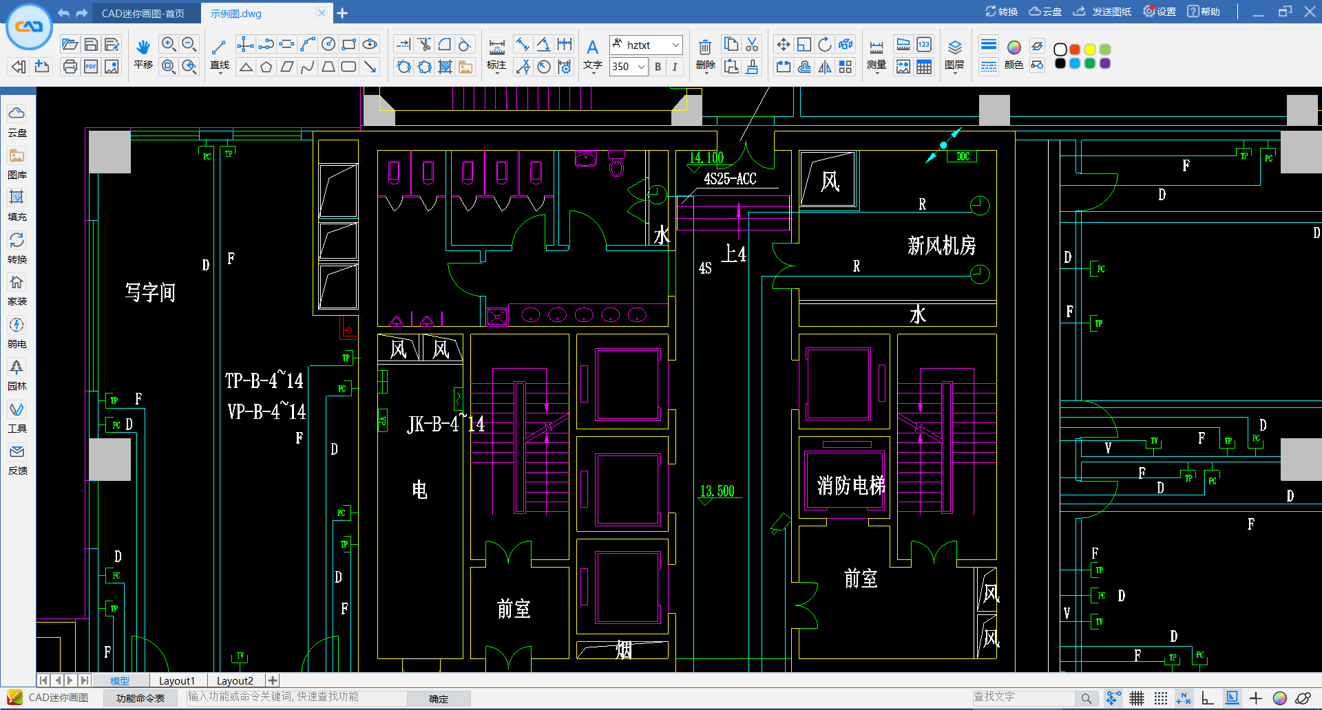Click the Mirror tool icon
Viewport: 1322px width, 710px height.
tap(825, 67)
